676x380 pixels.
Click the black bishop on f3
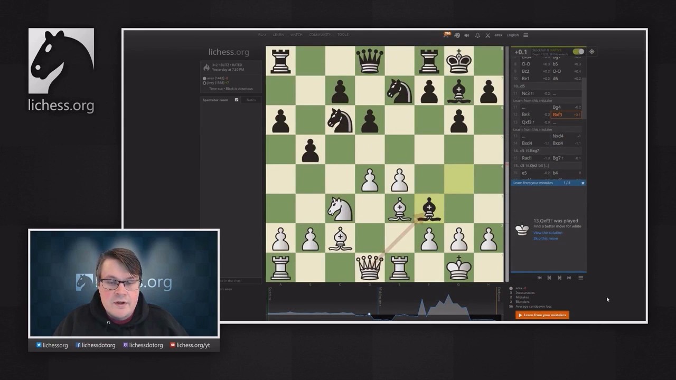pyautogui.click(x=429, y=208)
